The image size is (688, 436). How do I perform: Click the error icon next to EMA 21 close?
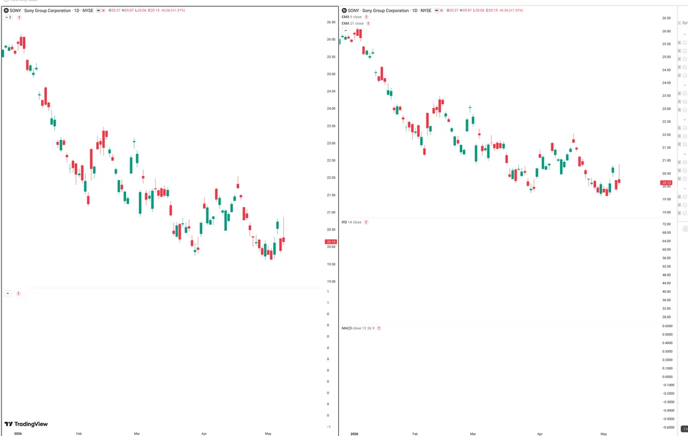[x=369, y=24]
